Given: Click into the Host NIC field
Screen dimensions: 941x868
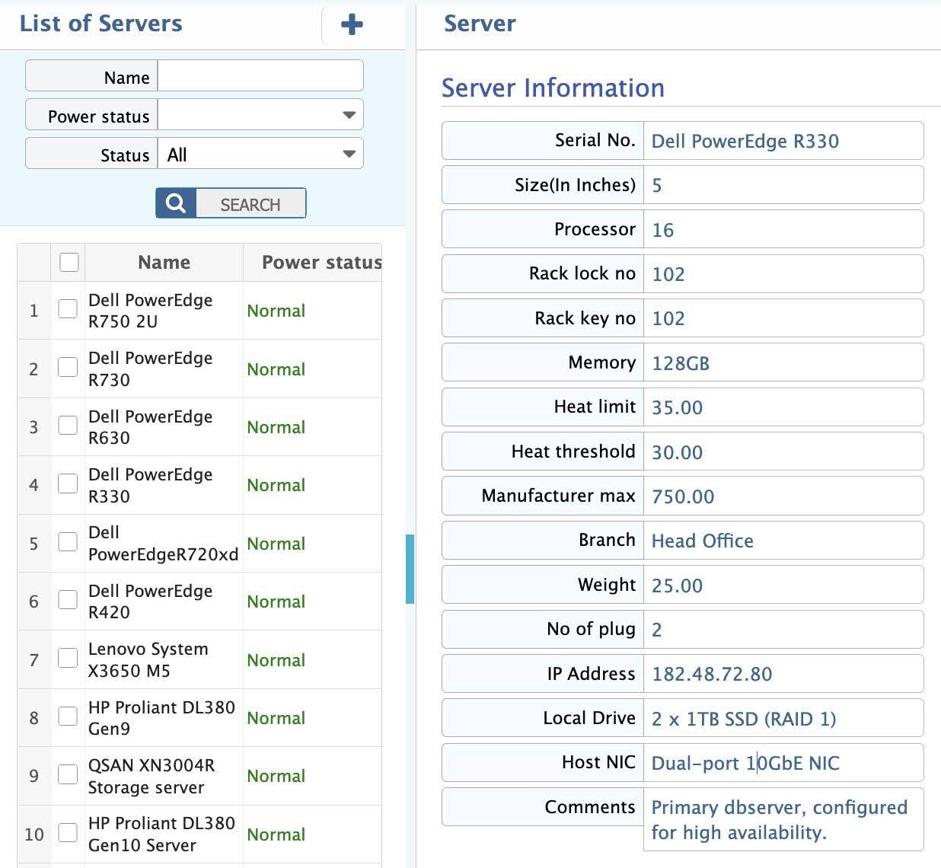Looking at the screenshot, I should (783, 764).
